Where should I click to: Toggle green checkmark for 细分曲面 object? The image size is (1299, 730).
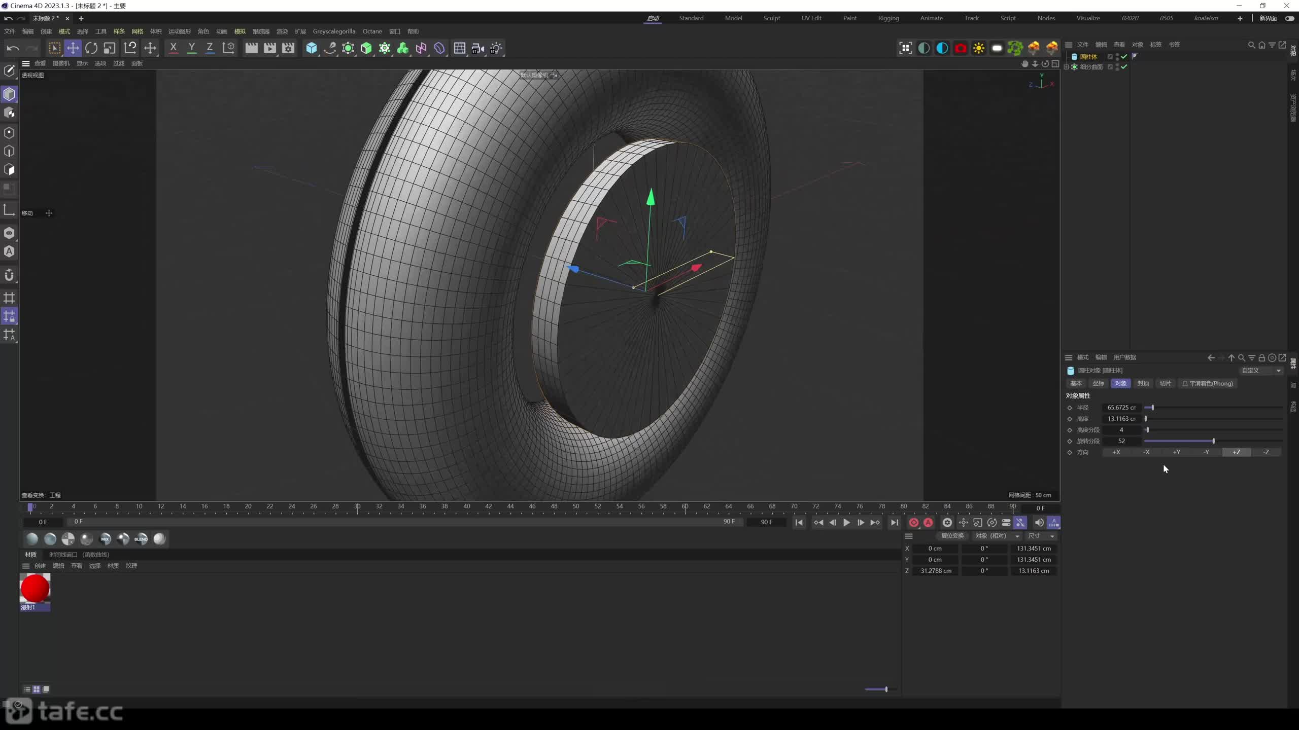pyautogui.click(x=1124, y=66)
